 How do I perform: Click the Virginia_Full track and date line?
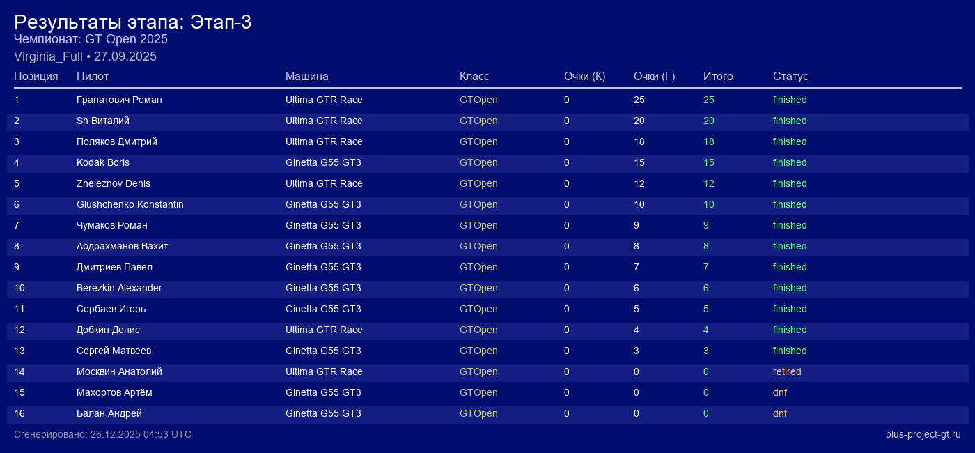[85, 56]
